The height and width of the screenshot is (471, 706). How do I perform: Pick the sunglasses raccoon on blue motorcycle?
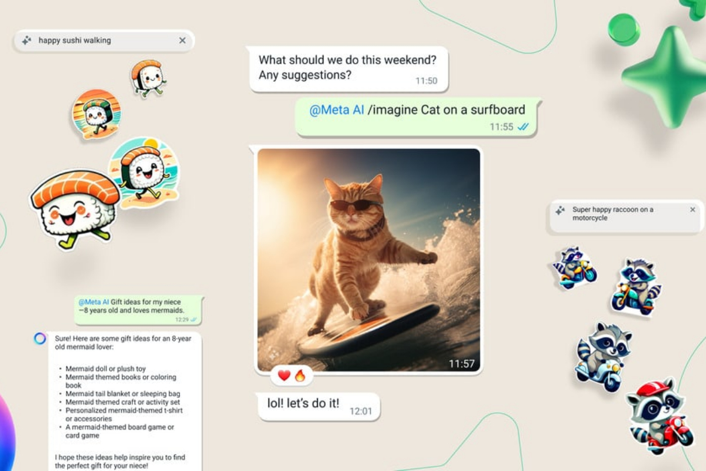pyautogui.click(x=635, y=287)
